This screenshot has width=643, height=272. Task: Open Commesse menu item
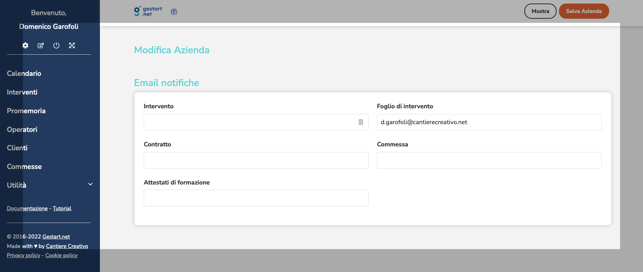coord(24,167)
